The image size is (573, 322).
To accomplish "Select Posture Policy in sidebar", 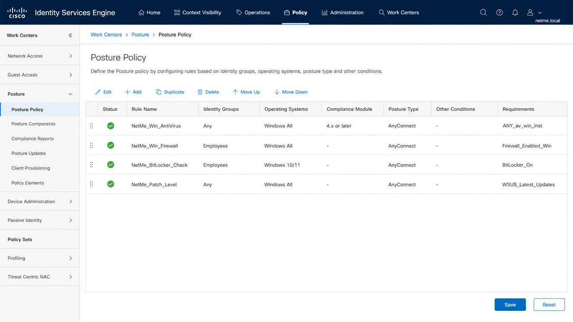I will click(40, 110).
